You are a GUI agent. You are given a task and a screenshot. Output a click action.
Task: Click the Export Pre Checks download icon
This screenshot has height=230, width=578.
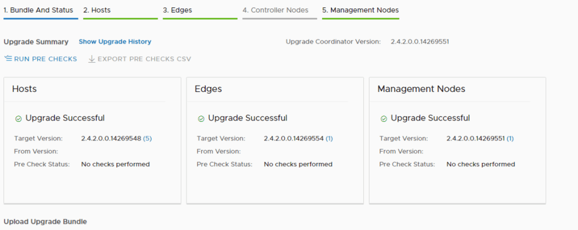click(x=92, y=59)
